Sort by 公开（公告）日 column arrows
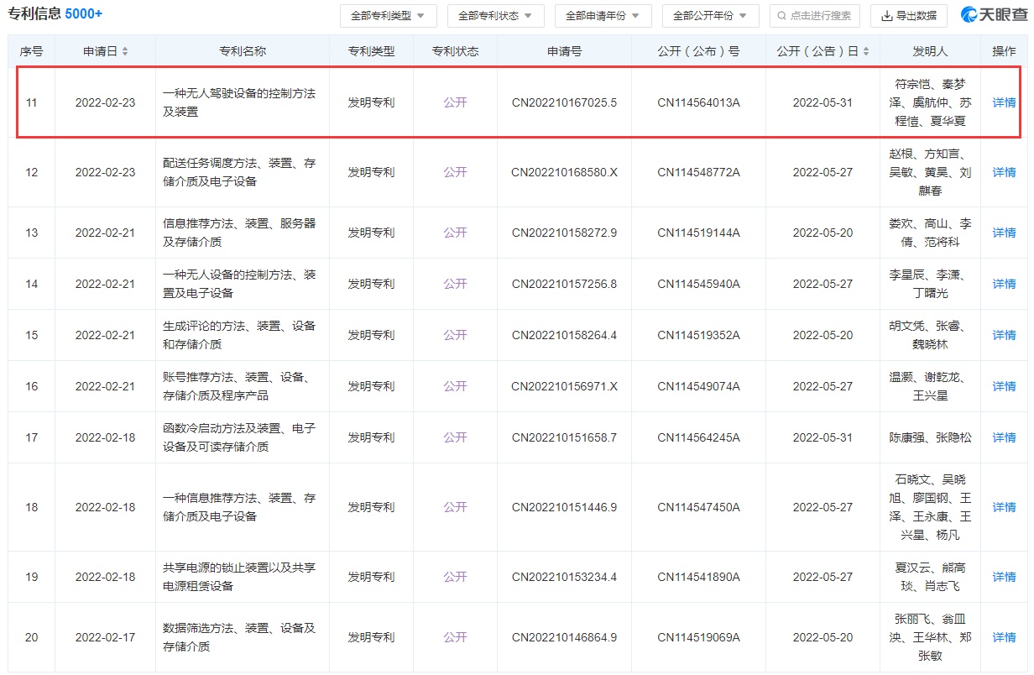Image resolution: width=1034 pixels, height=675 pixels. pos(865,51)
